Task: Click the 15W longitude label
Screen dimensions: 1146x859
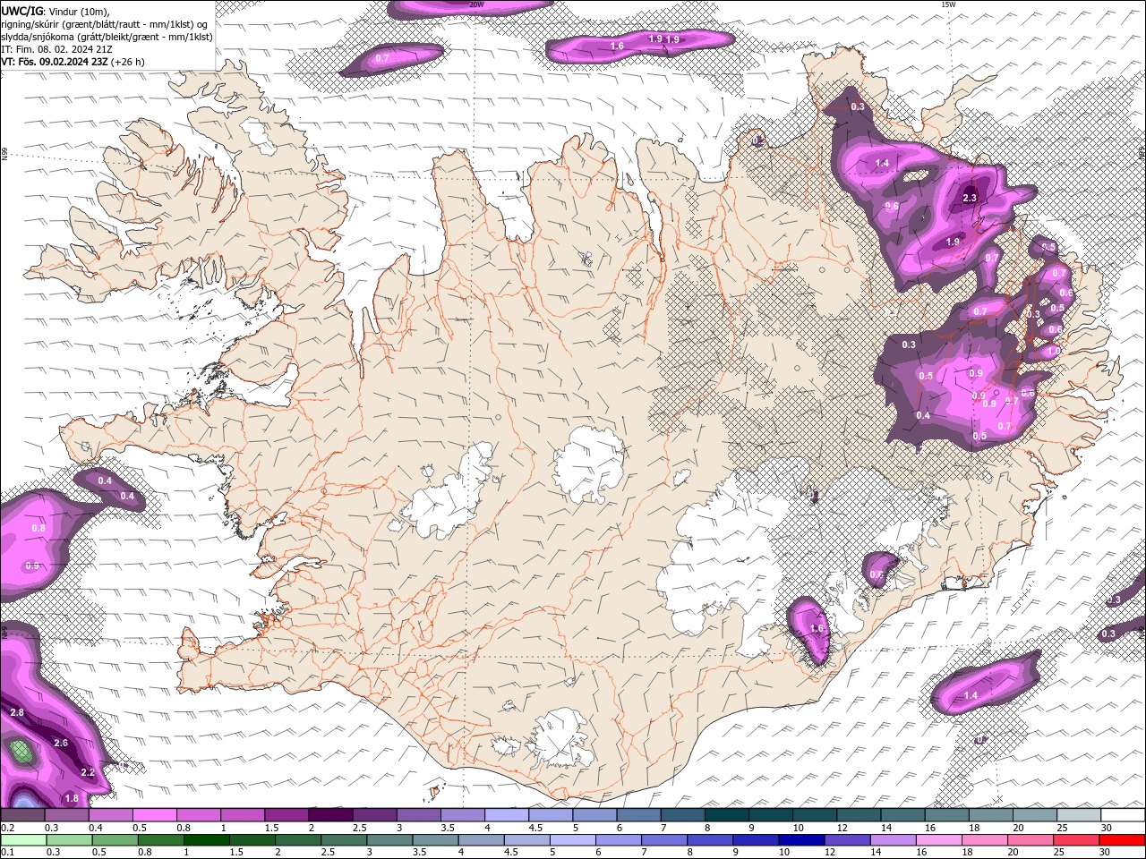Action: pyautogui.click(x=948, y=4)
